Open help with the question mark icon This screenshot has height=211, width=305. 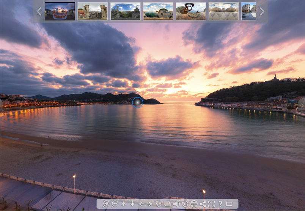click(220, 204)
